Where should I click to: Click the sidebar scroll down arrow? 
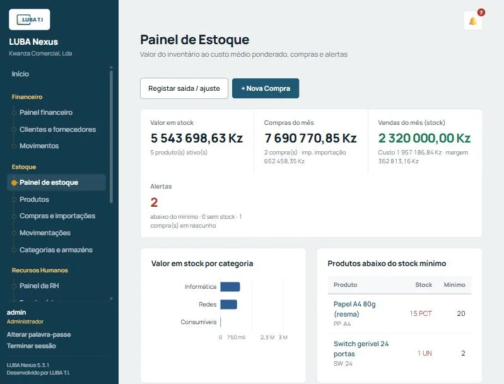coord(111,298)
